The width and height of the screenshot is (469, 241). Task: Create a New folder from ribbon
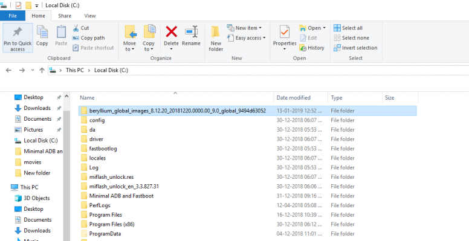pyautogui.click(x=216, y=38)
